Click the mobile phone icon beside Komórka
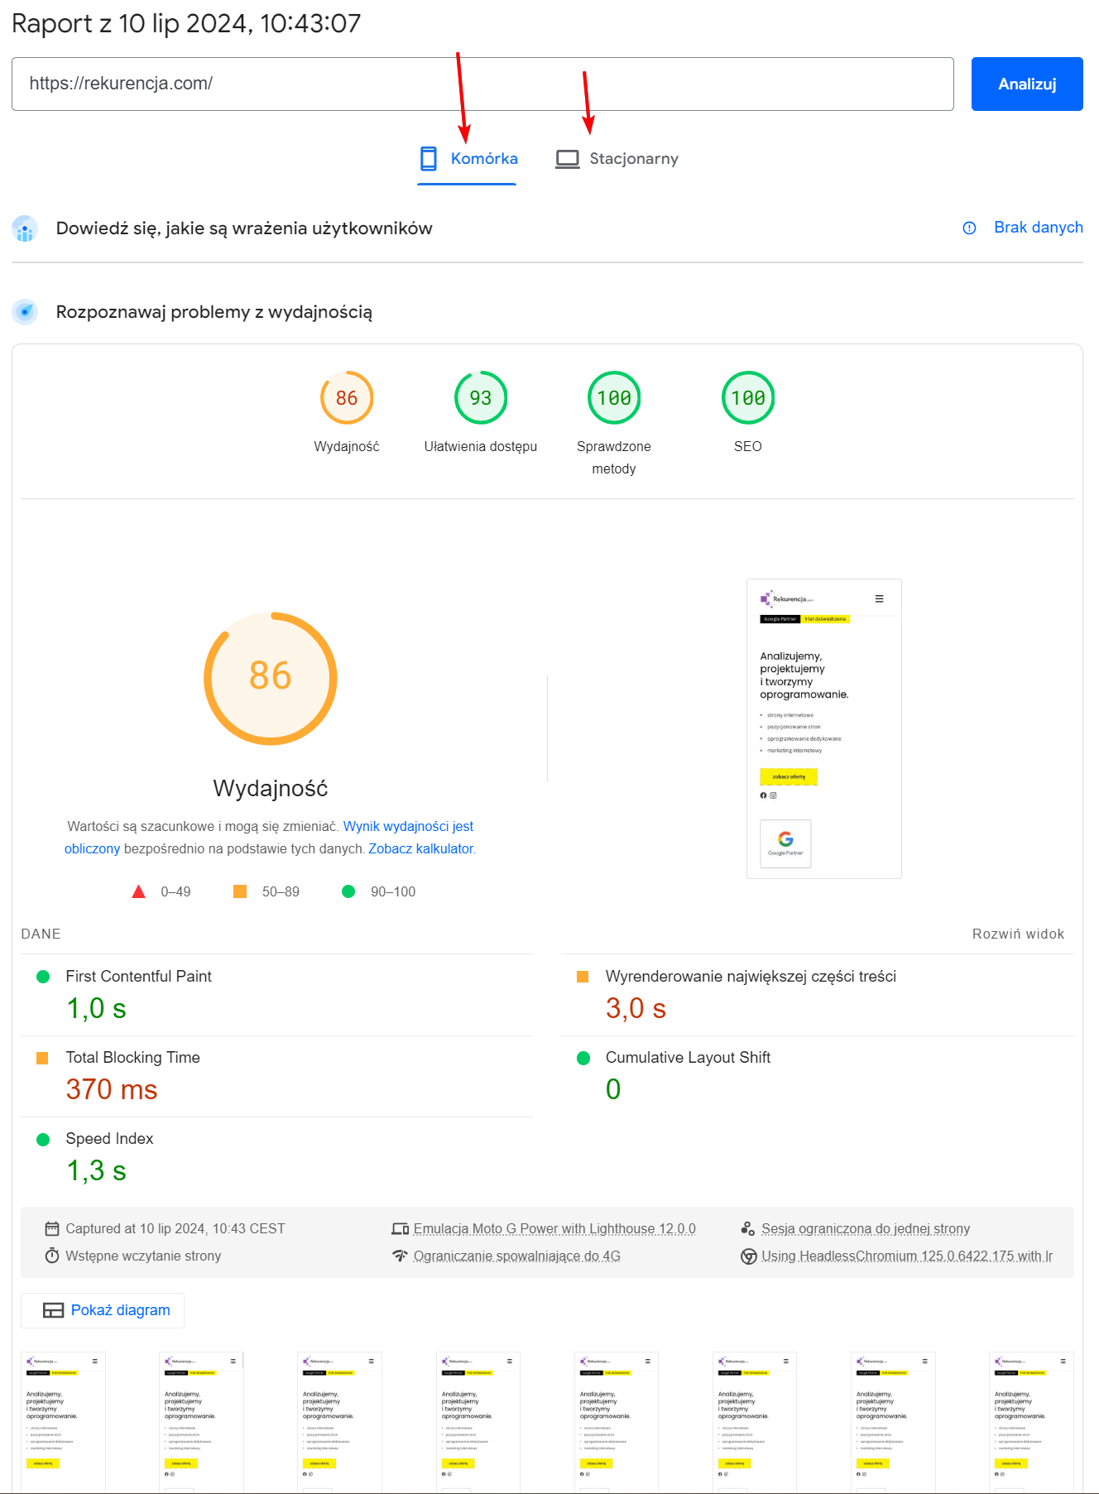This screenshot has height=1494, width=1099. tap(428, 159)
